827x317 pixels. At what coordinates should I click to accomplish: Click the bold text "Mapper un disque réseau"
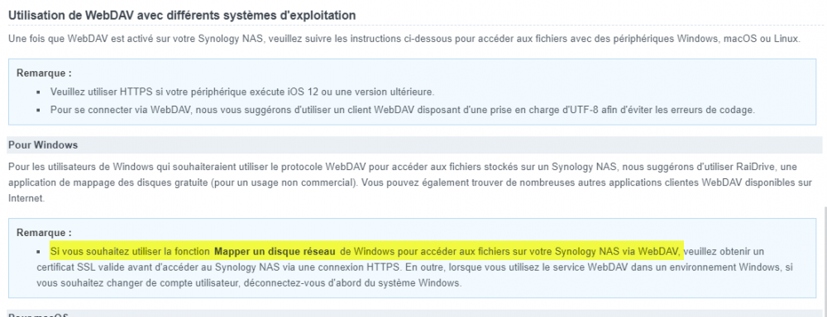275,251
